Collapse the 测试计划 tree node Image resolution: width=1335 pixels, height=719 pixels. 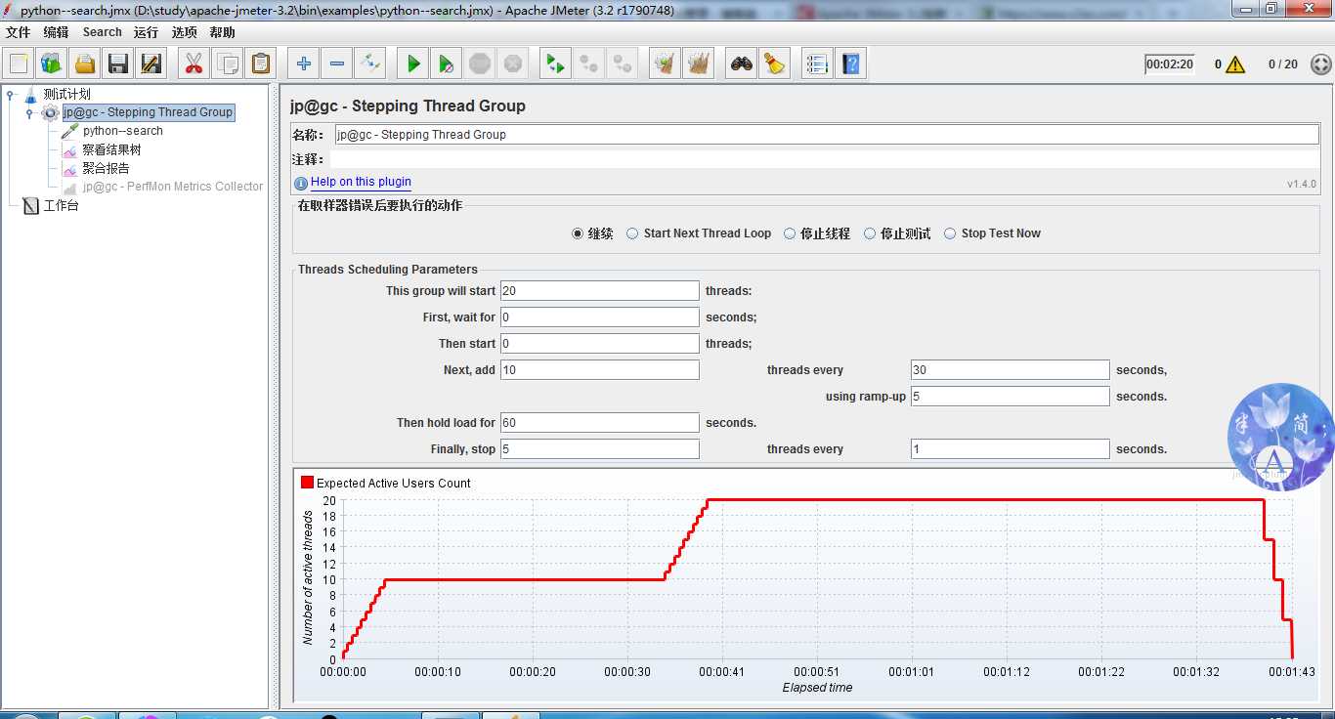pos(11,95)
